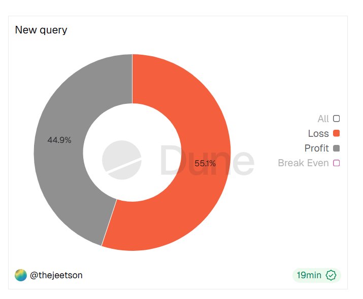Screen dimensions: 363x299
Task: Click the orange Loss legend swatch
Action: pyautogui.click(x=336, y=133)
